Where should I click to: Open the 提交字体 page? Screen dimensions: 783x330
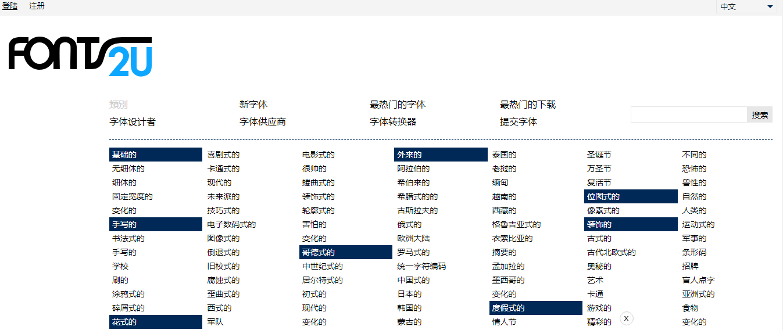tap(519, 122)
